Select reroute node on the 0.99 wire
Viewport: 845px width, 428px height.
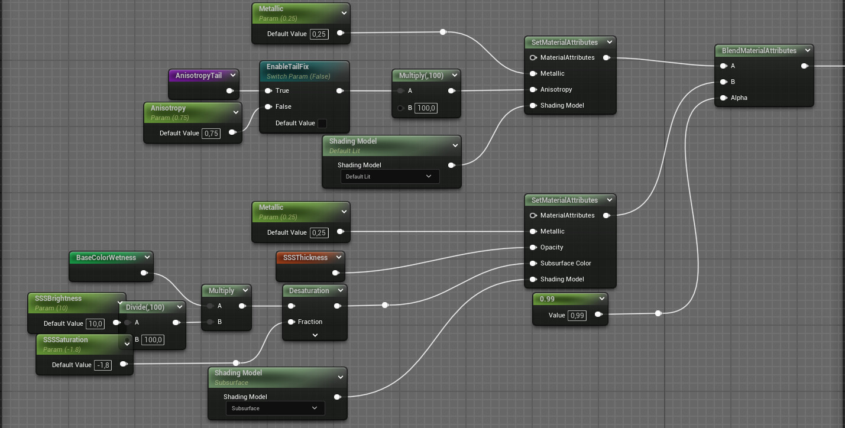click(x=658, y=313)
